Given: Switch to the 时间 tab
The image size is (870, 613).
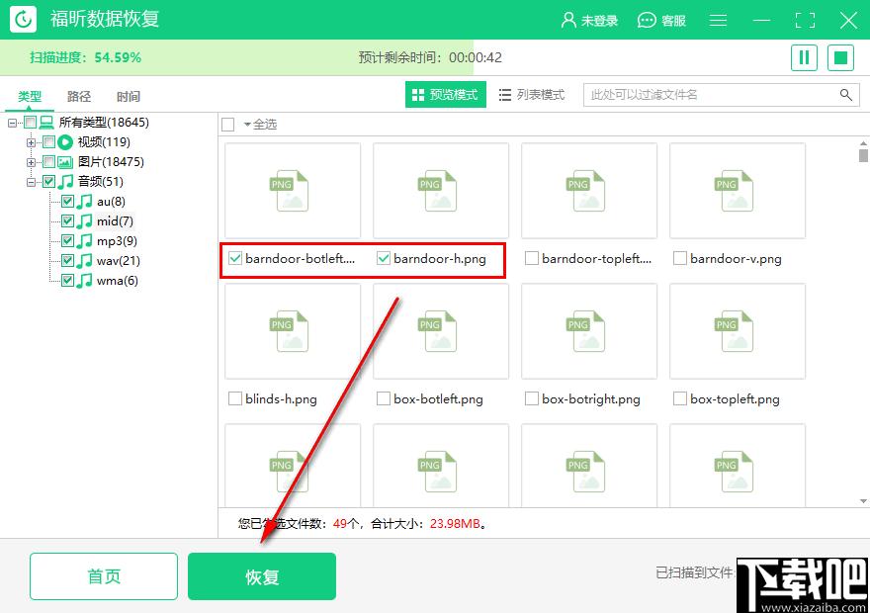Looking at the screenshot, I should (129, 97).
